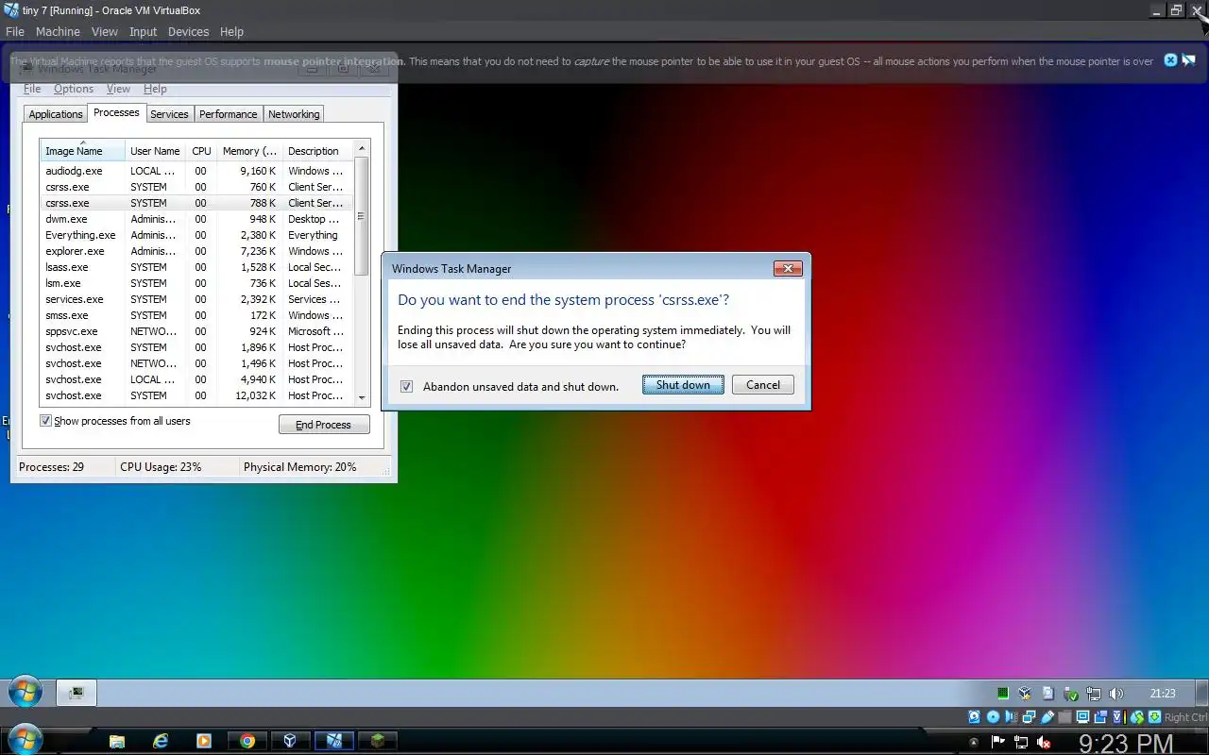Sort processes by User Name column

click(155, 151)
